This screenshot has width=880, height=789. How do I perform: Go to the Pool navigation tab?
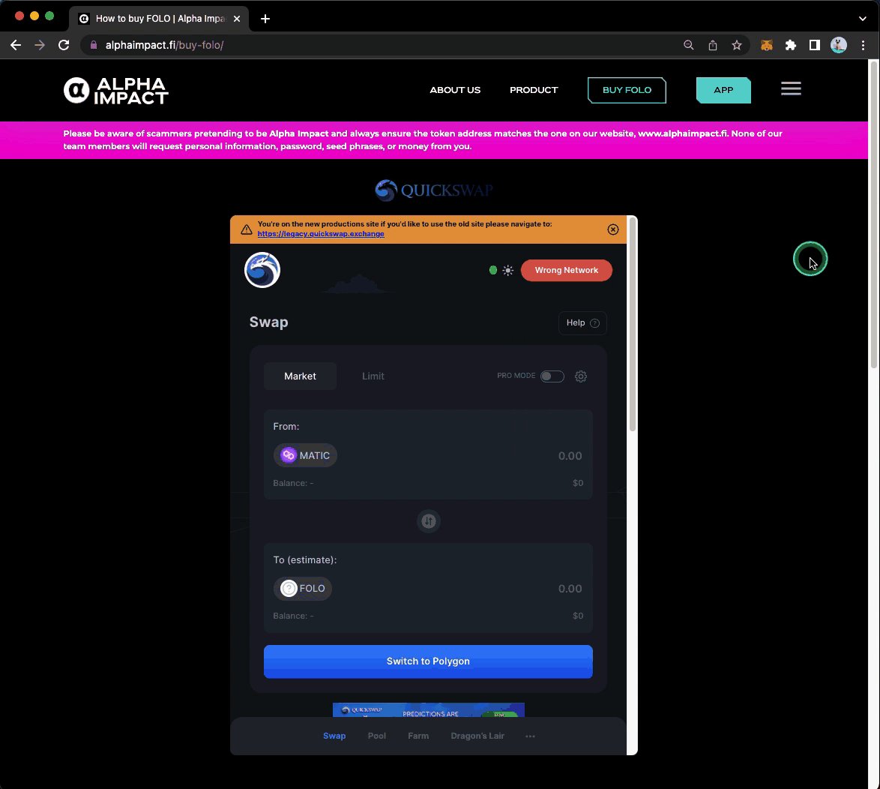[377, 736]
